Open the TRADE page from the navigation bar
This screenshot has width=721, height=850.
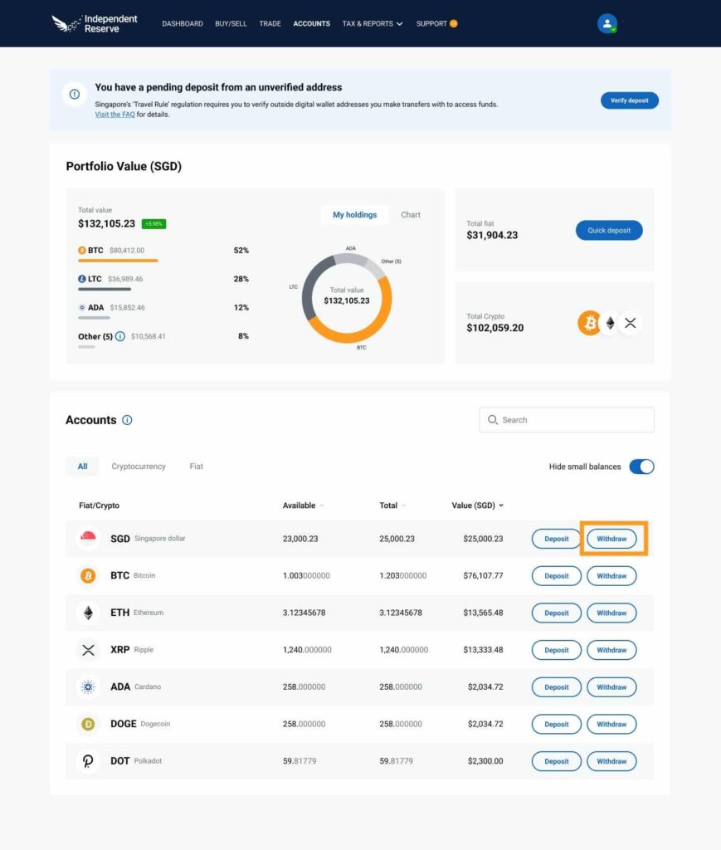pyautogui.click(x=270, y=24)
